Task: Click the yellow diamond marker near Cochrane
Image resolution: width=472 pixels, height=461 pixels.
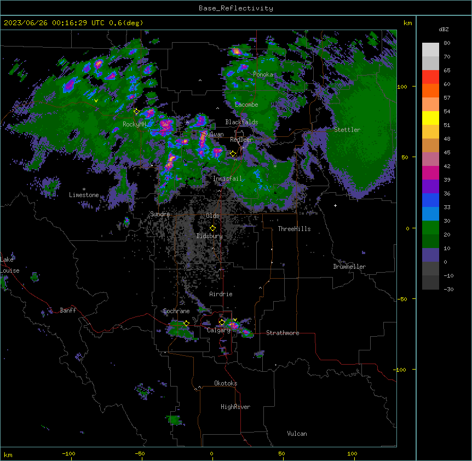Action: click(186, 324)
